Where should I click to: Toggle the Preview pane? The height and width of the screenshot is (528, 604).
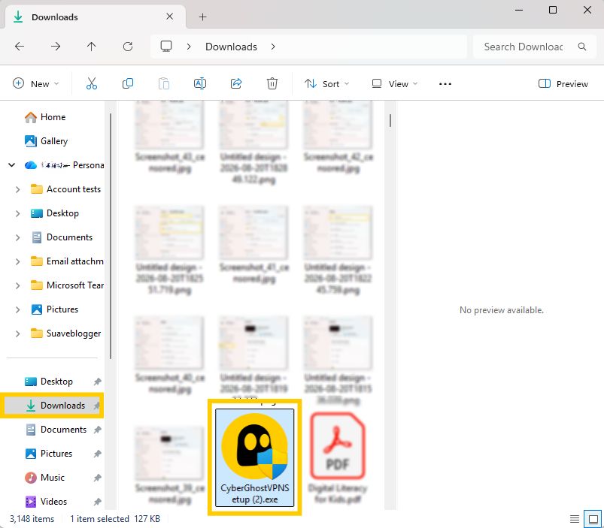pyautogui.click(x=563, y=84)
